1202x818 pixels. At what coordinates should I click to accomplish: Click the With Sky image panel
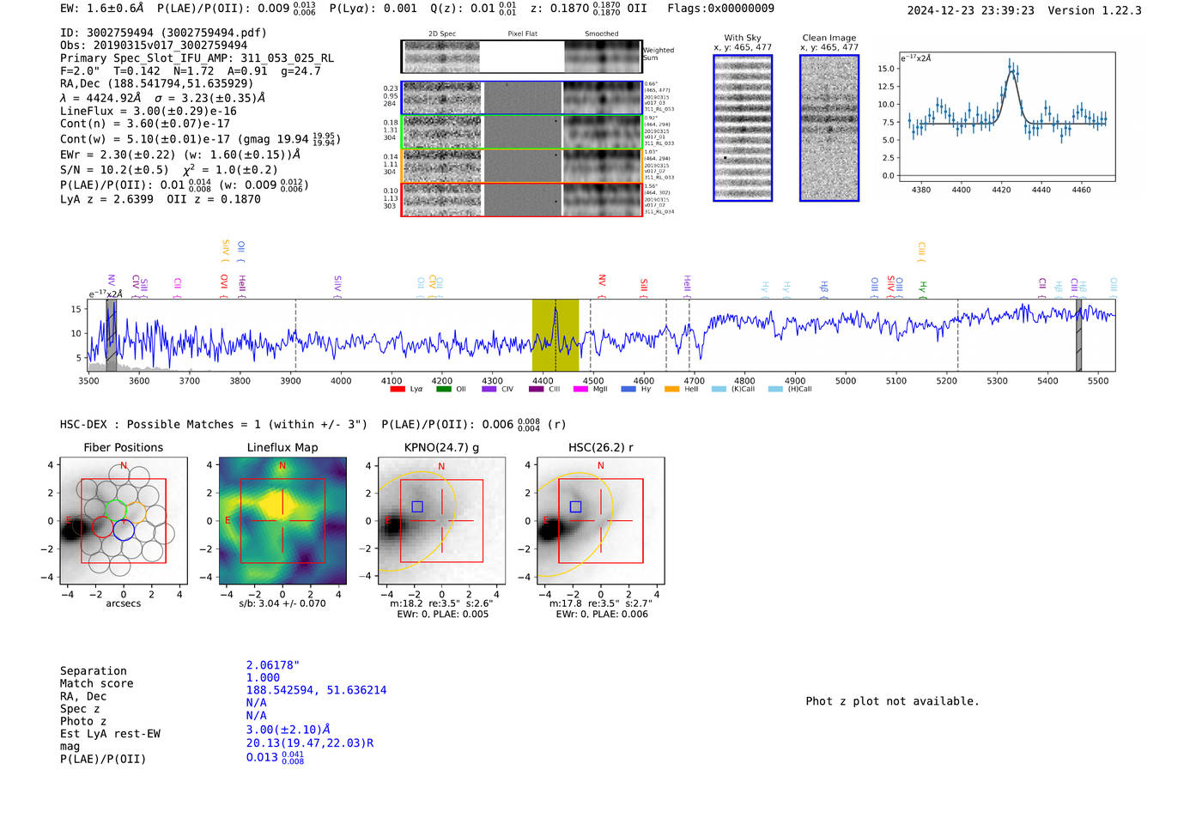tap(743, 128)
